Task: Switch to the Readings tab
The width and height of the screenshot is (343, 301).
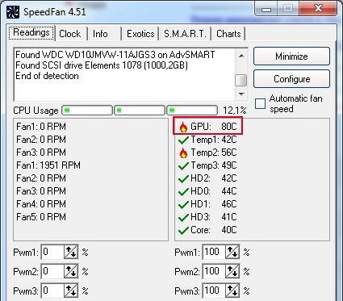Action: click(31, 33)
